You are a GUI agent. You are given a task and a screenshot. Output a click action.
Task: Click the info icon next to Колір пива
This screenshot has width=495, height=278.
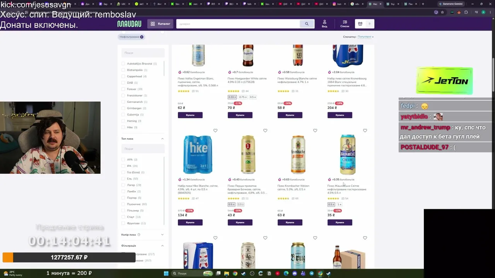click(139, 234)
